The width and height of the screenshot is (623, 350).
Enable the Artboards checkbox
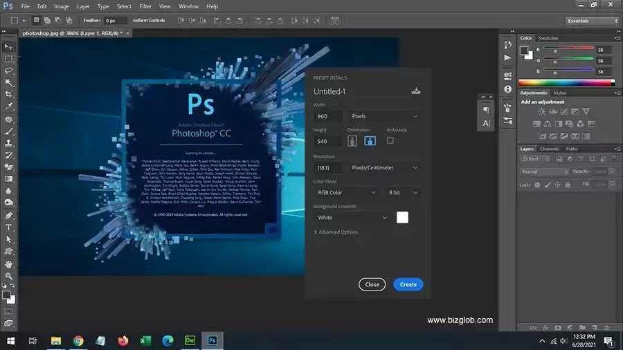(390, 140)
